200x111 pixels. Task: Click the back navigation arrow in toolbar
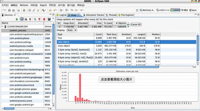coord(76,10)
